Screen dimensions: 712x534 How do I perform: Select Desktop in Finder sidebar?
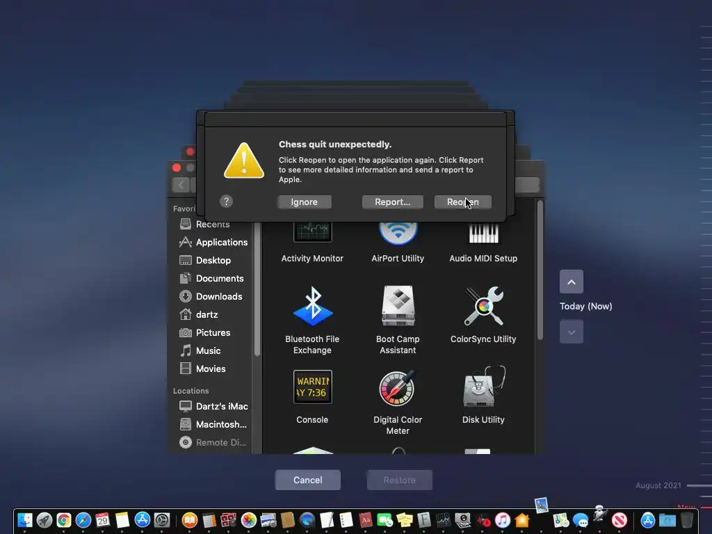205,261
